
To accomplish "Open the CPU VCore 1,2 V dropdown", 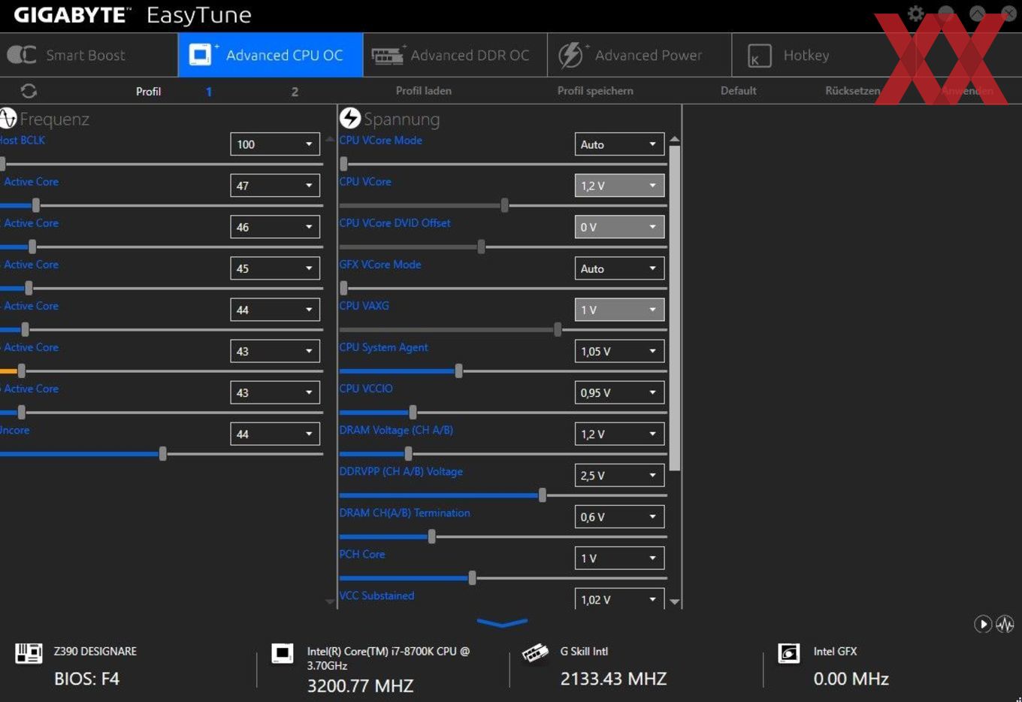I will coord(620,186).
